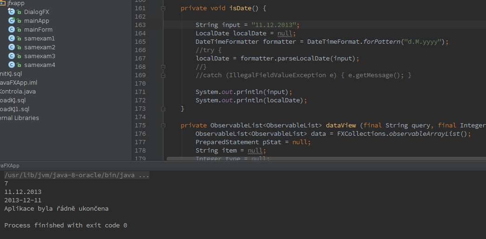Click console output line 2013-12-11
486x239 pixels.
coord(23,200)
